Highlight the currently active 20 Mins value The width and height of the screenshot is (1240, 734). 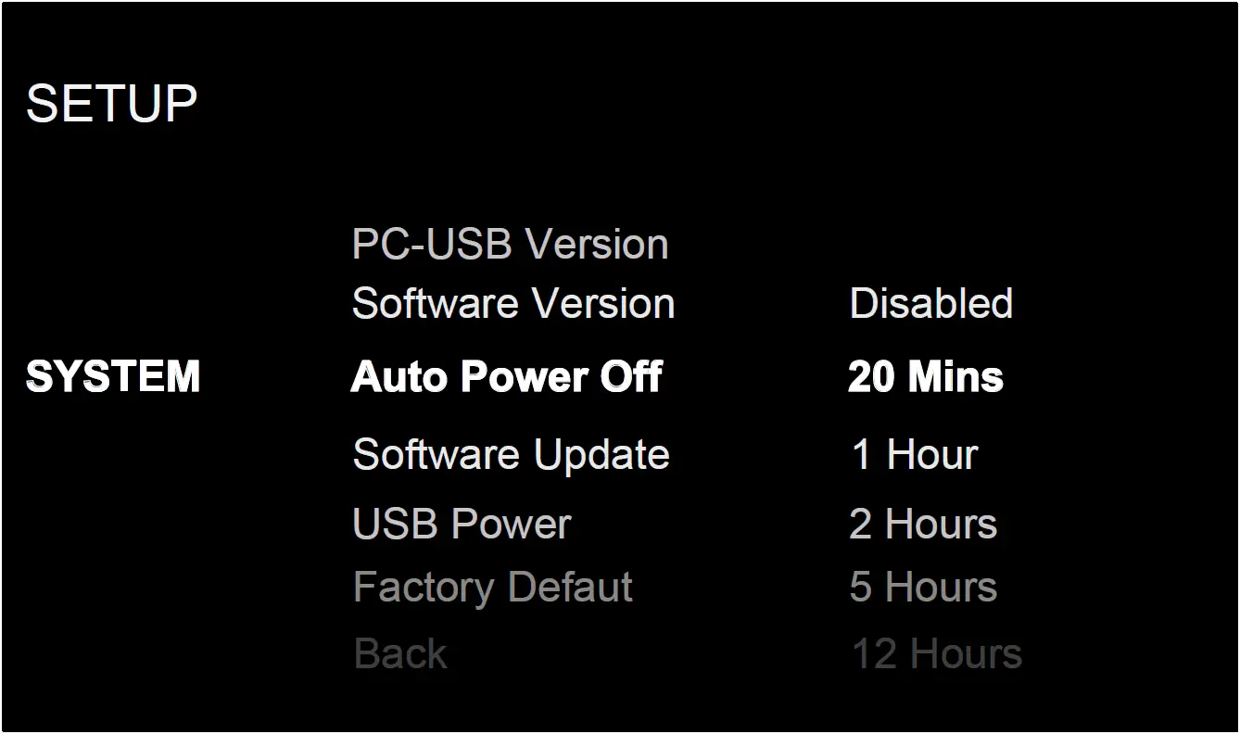tap(924, 376)
